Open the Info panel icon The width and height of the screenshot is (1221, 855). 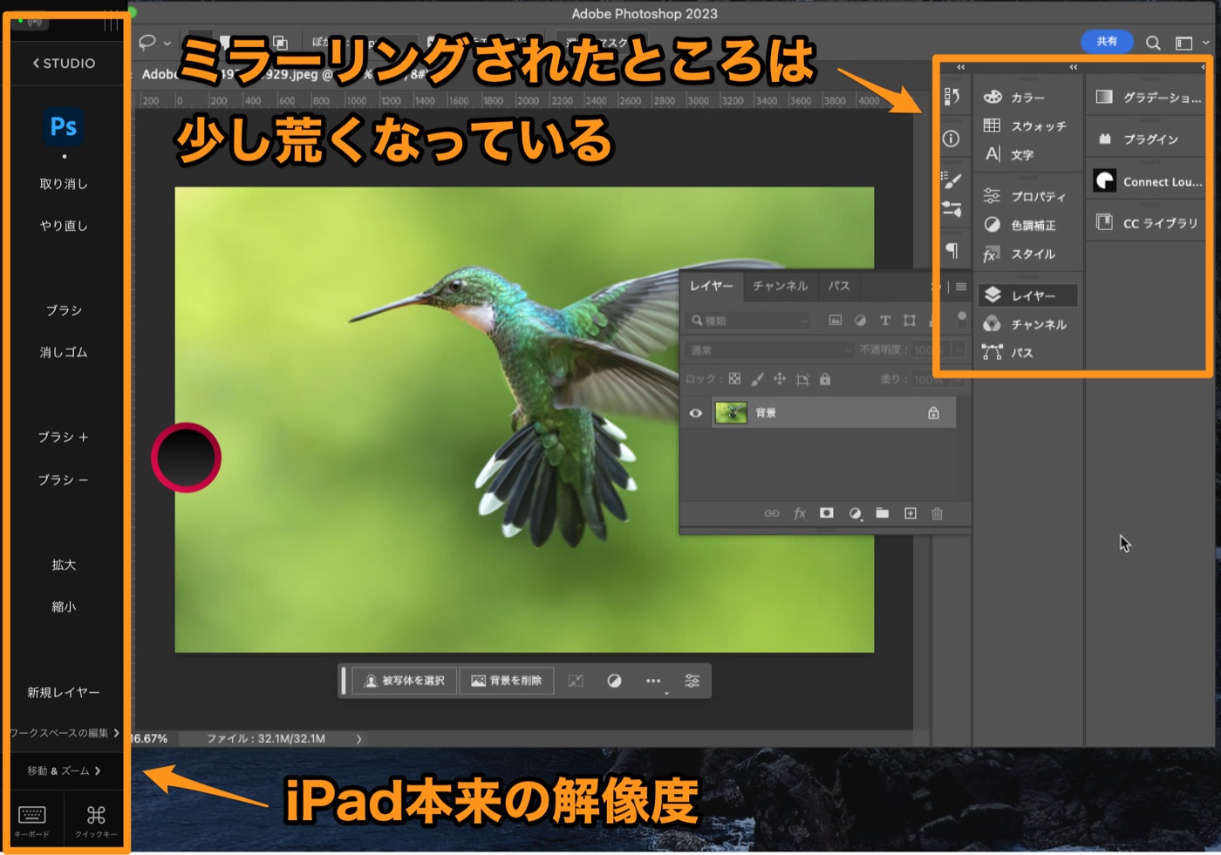click(952, 139)
